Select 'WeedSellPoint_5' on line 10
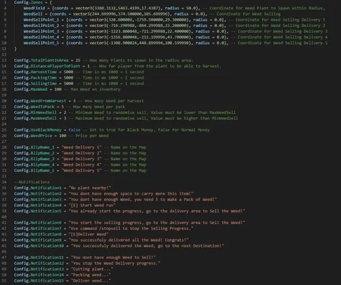Viewport: 341px width, 285px height. [41, 43]
